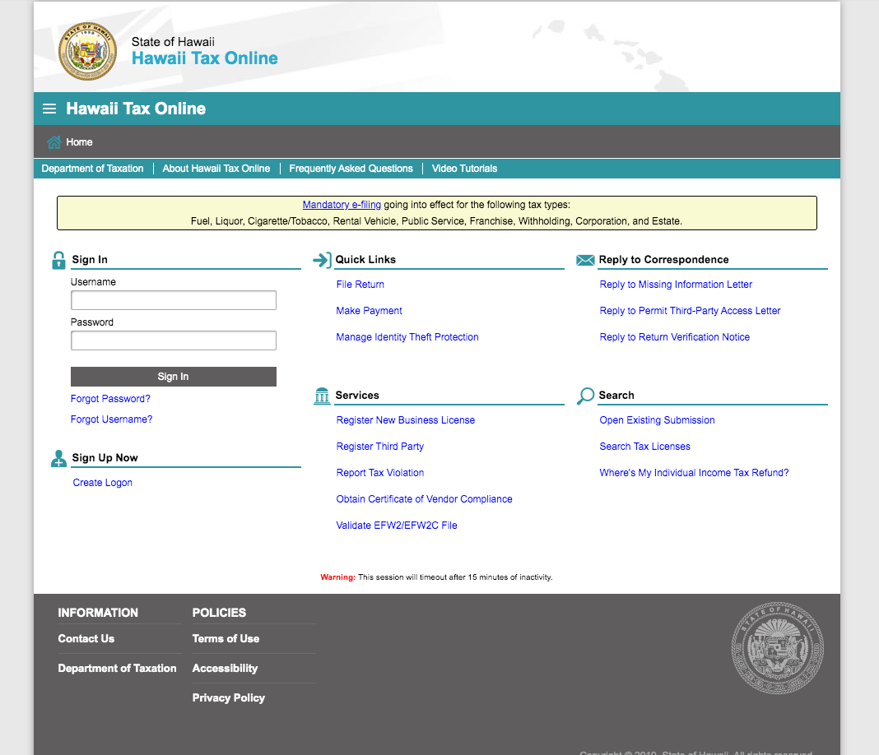The image size is (879, 755).
Task: Click the envelope icon beside Reply to Correspondence
Action: [x=584, y=259]
